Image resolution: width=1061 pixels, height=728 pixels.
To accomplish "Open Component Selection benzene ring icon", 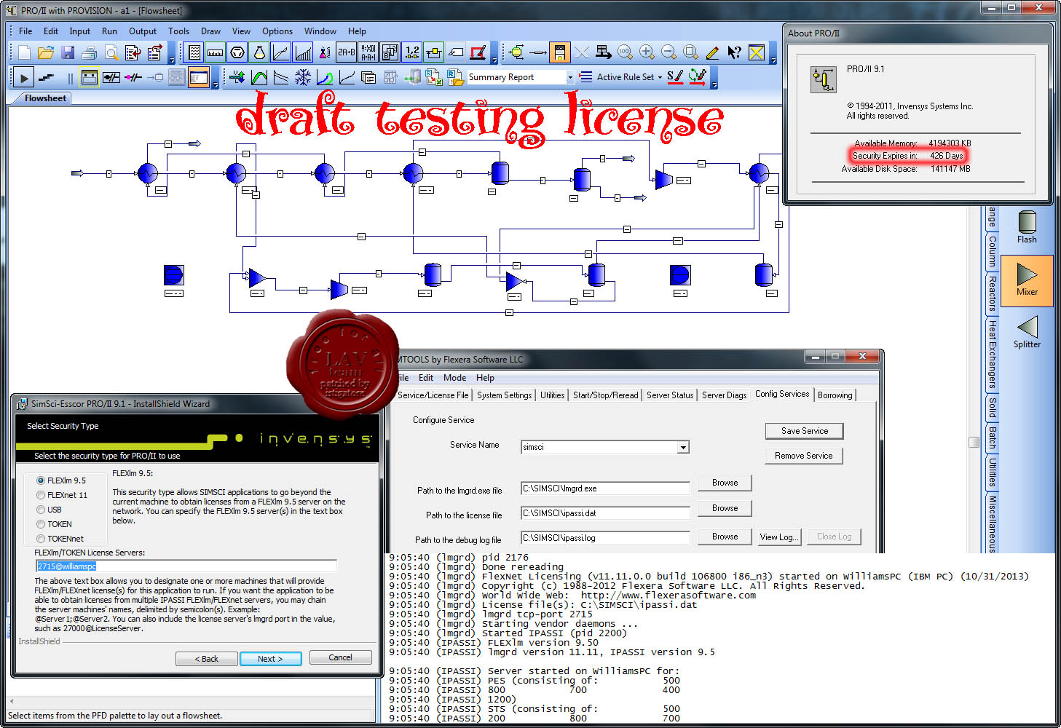I will click(237, 52).
